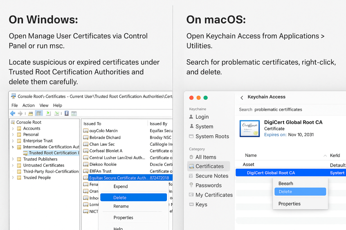
Task: Click the Keys category icon
Action: pos(191,204)
